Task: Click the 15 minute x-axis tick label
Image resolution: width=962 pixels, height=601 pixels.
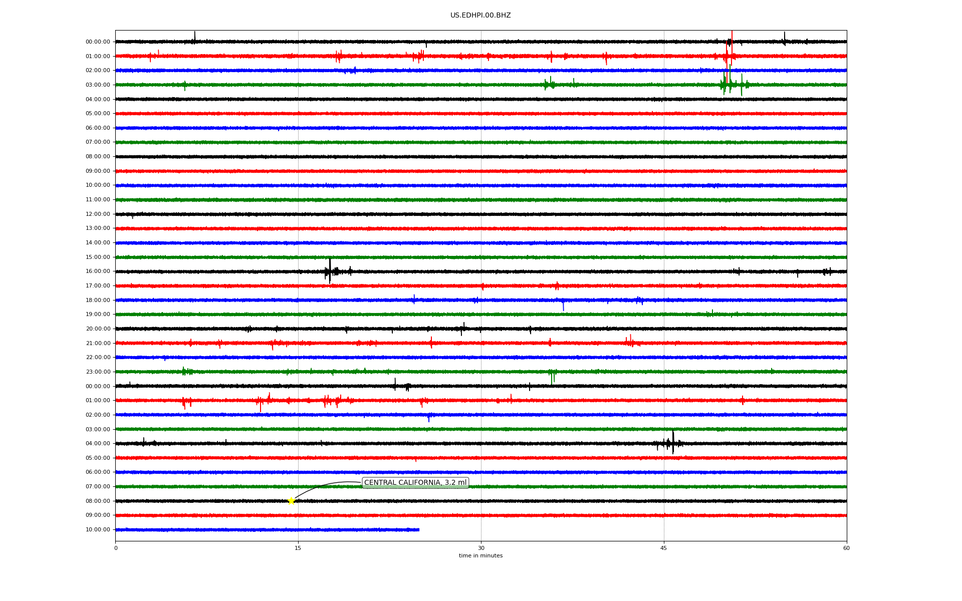Action: [x=298, y=548]
